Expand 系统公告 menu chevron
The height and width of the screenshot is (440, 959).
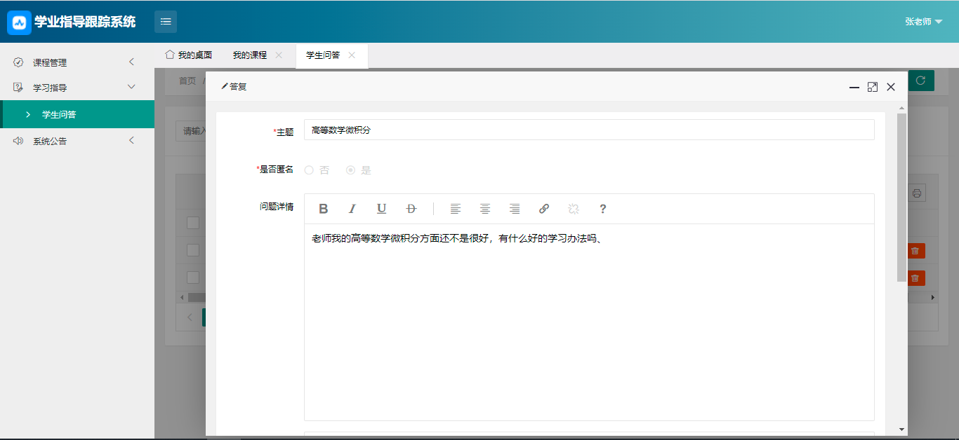131,141
